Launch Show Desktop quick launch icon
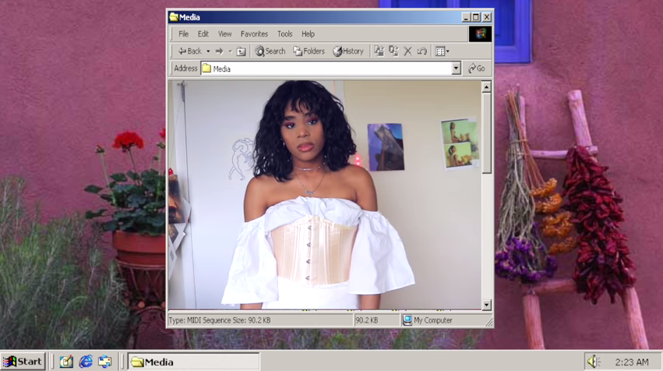Screen dimensions: 663x371 tap(66, 362)
